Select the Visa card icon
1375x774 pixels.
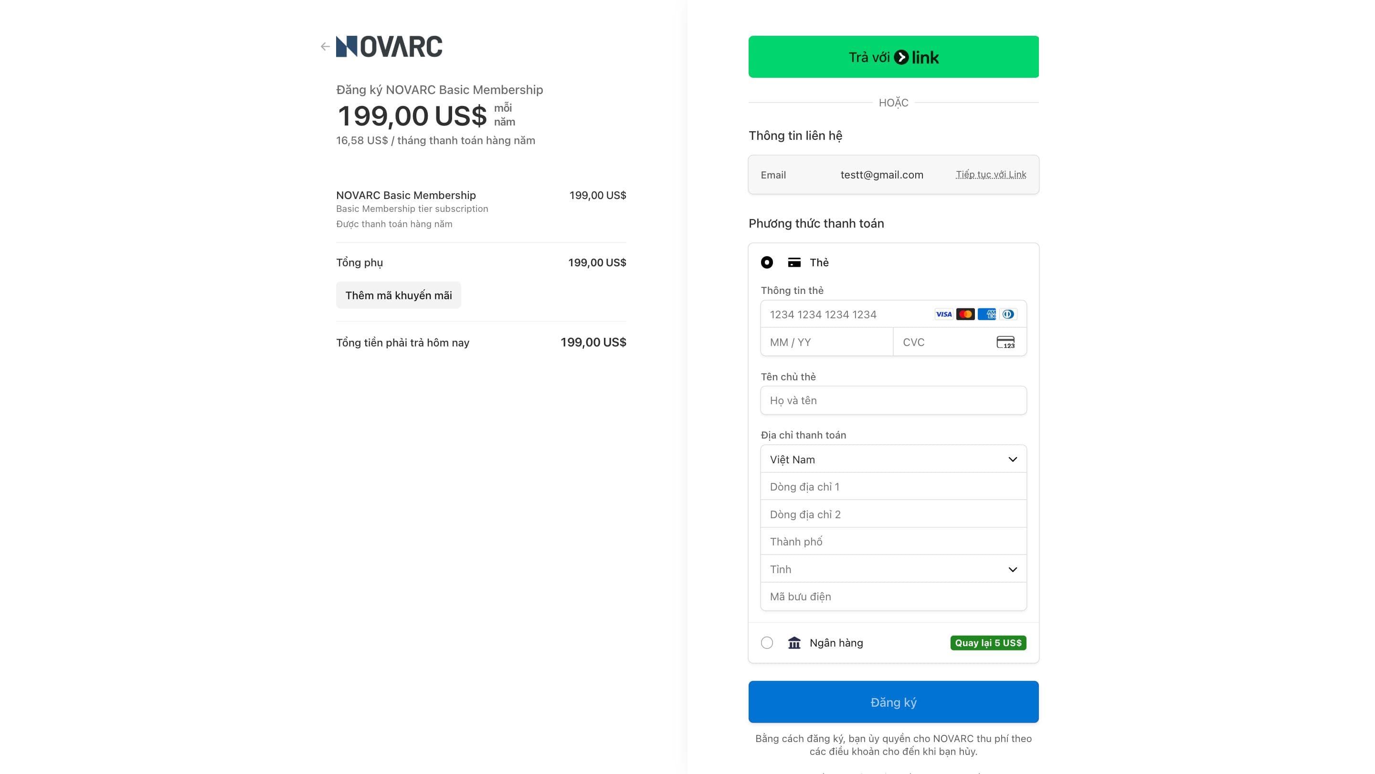tap(944, 314)
